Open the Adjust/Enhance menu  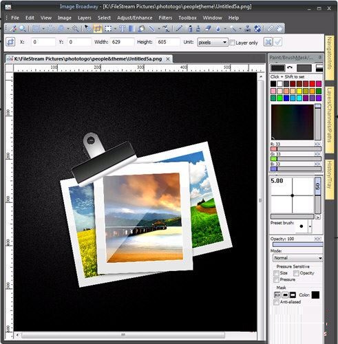pyautogui.click(x=134, y=18)
